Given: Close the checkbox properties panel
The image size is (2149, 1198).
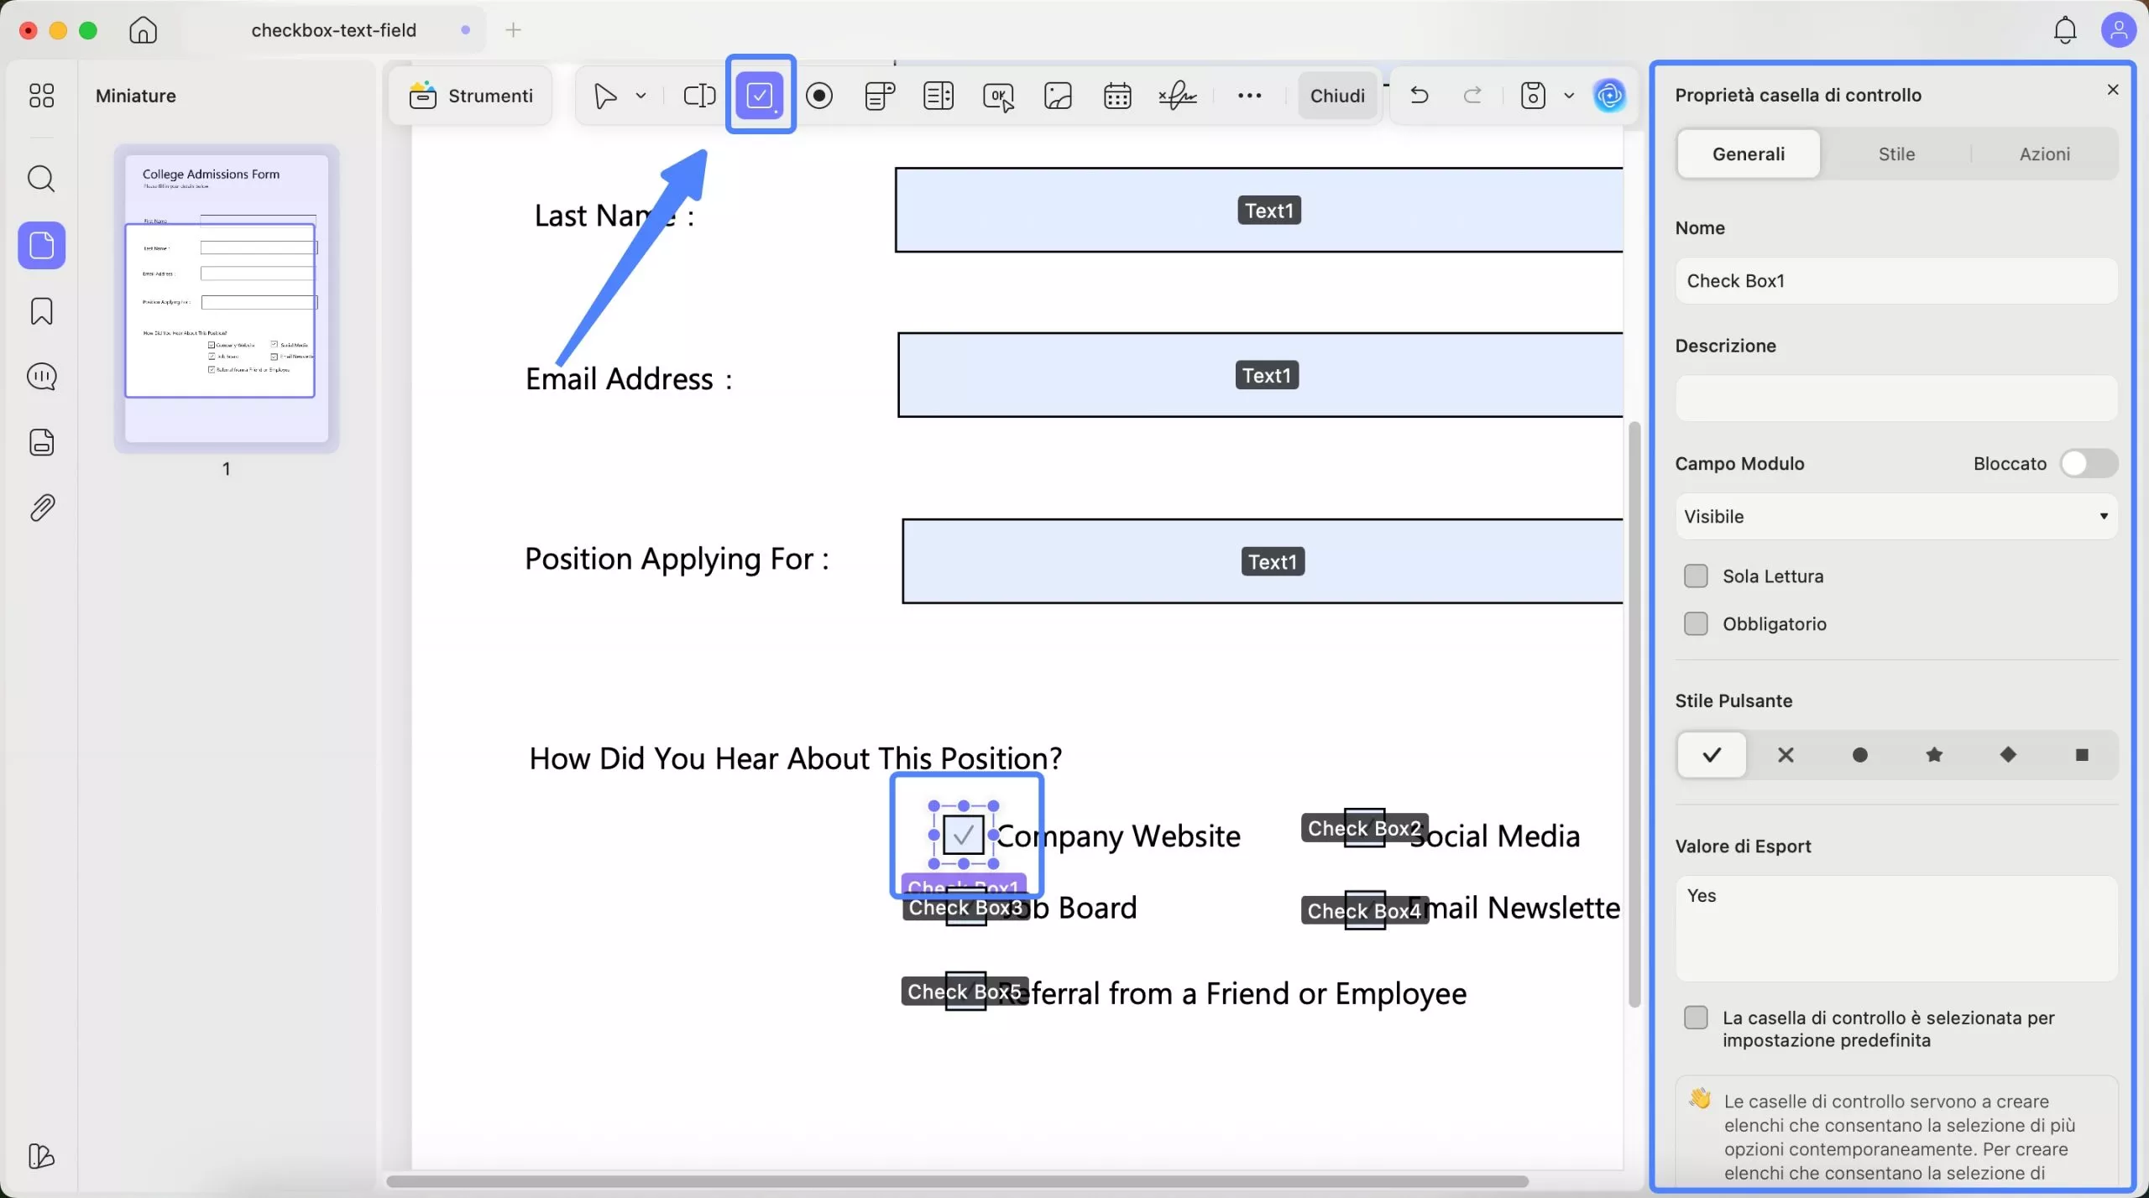Looking at the screenshot, I should (2113, 90).
